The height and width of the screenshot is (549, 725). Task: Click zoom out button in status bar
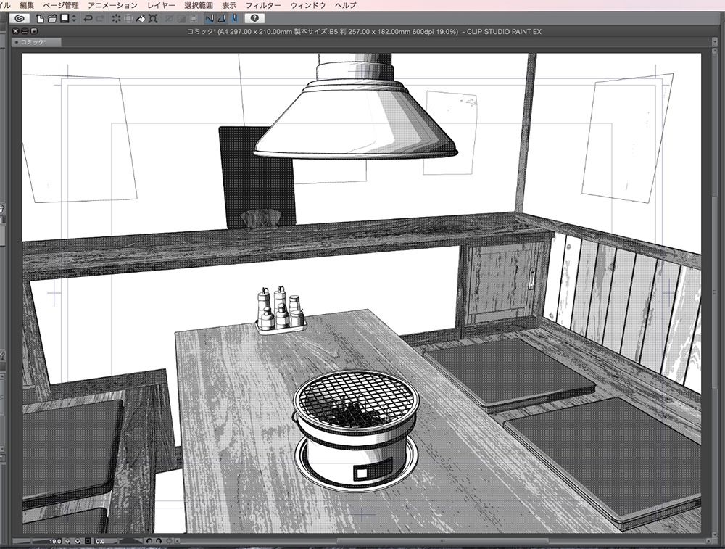pos(67,541)
